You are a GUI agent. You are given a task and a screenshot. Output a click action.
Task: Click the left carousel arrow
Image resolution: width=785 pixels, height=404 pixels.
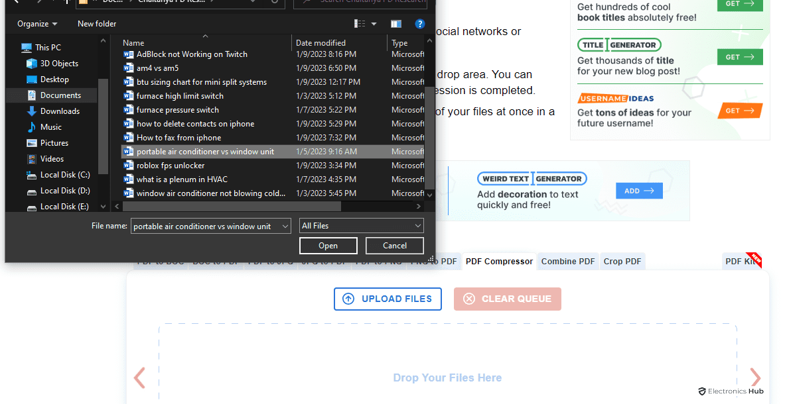139,378
